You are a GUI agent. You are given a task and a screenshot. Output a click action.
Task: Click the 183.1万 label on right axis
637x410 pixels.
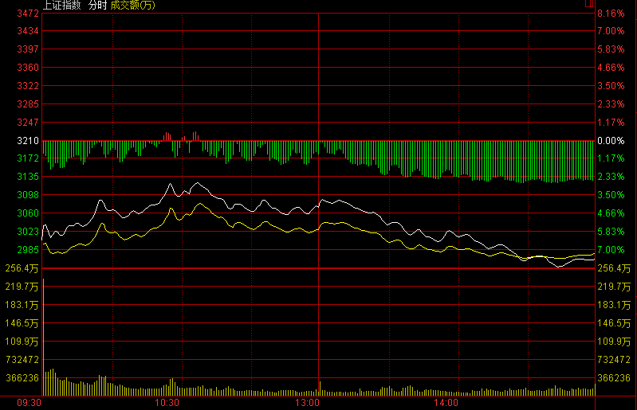612,305
